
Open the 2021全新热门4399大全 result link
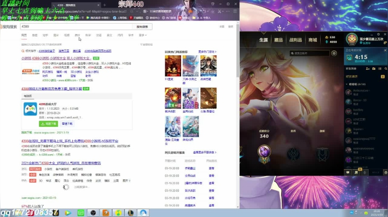pyautogui.click(x=61, y=163)
